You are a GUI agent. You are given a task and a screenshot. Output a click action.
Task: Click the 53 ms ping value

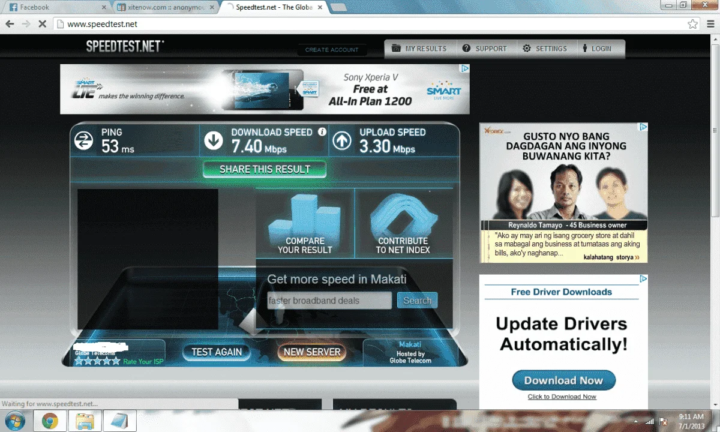pyautogui.click(x=118, y=146)
